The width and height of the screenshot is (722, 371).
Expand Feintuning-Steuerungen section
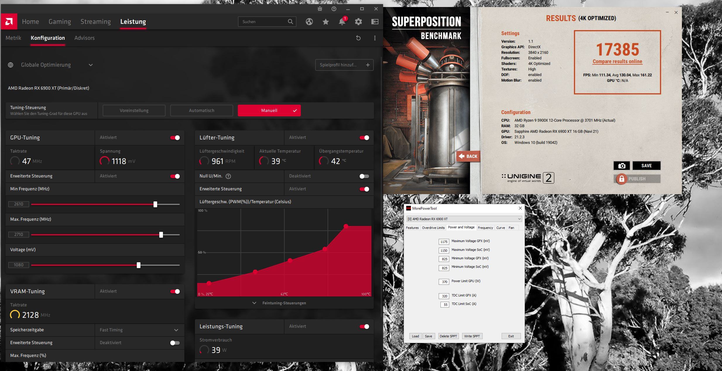[284, 303]
